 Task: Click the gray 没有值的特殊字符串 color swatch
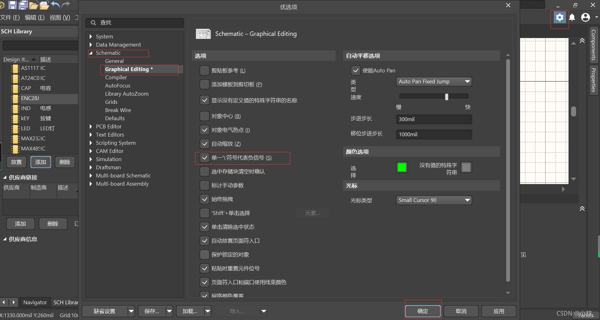click(x=466, y=167)
